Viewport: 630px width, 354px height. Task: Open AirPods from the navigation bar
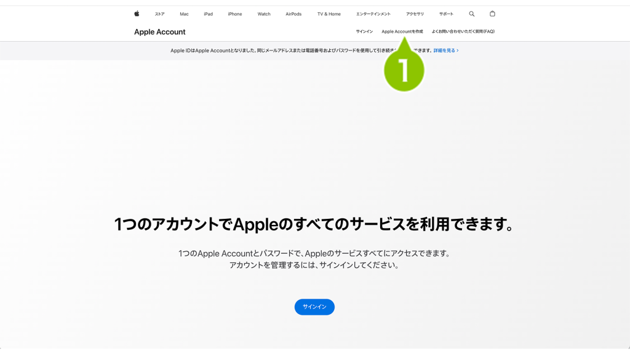click(x=293, y=14)
